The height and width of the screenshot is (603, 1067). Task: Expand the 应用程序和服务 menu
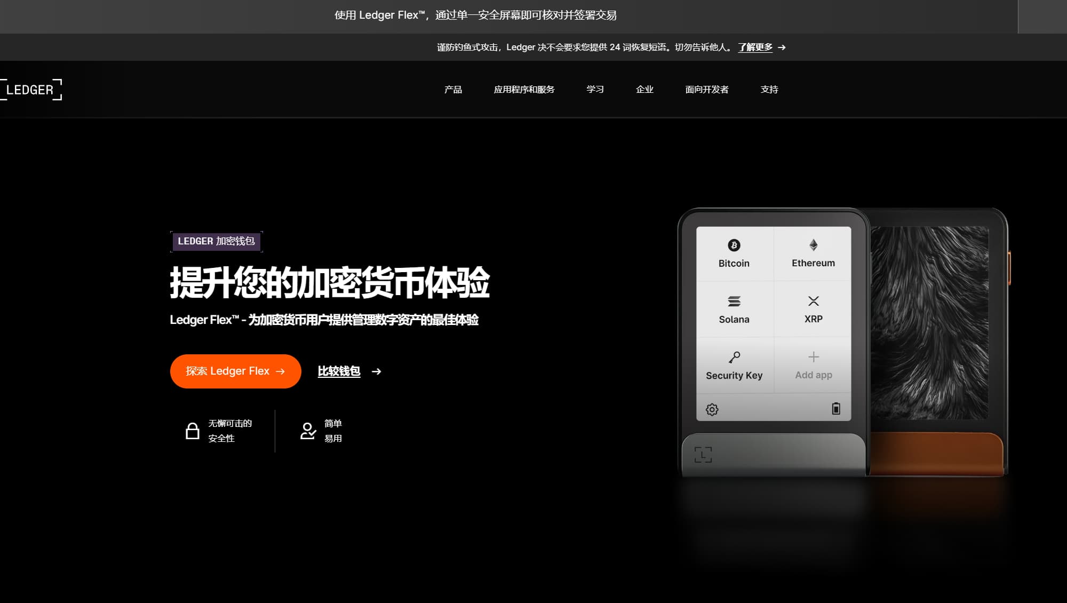click(524, 90)
